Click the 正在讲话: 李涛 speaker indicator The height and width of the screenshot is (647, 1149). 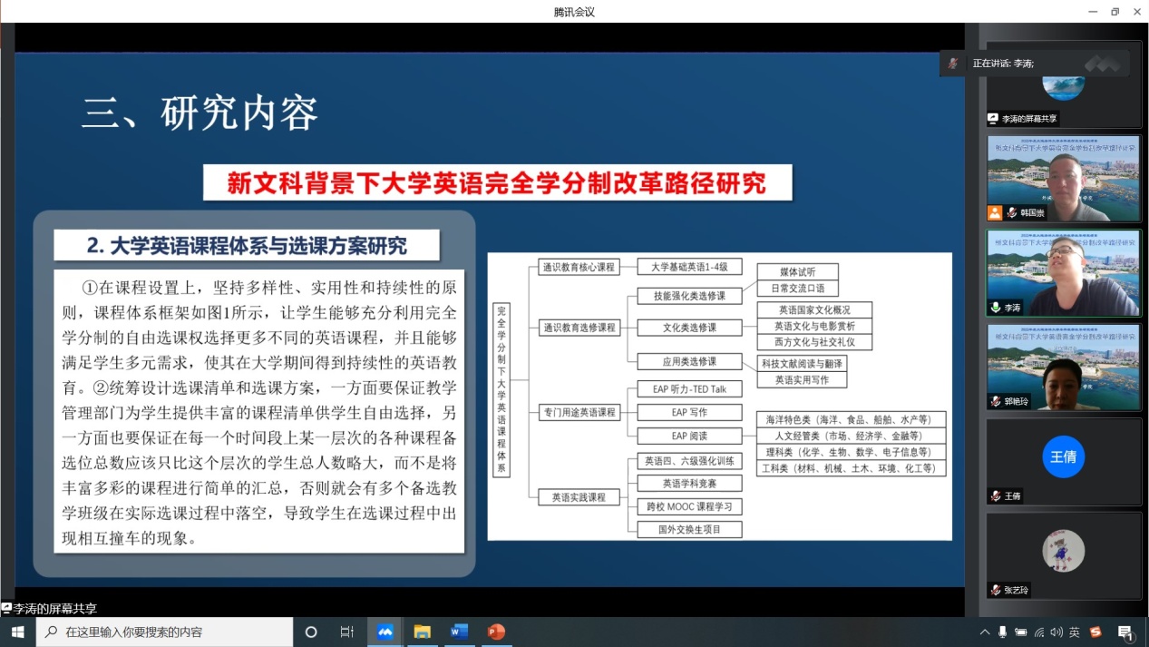point(1002,64)
